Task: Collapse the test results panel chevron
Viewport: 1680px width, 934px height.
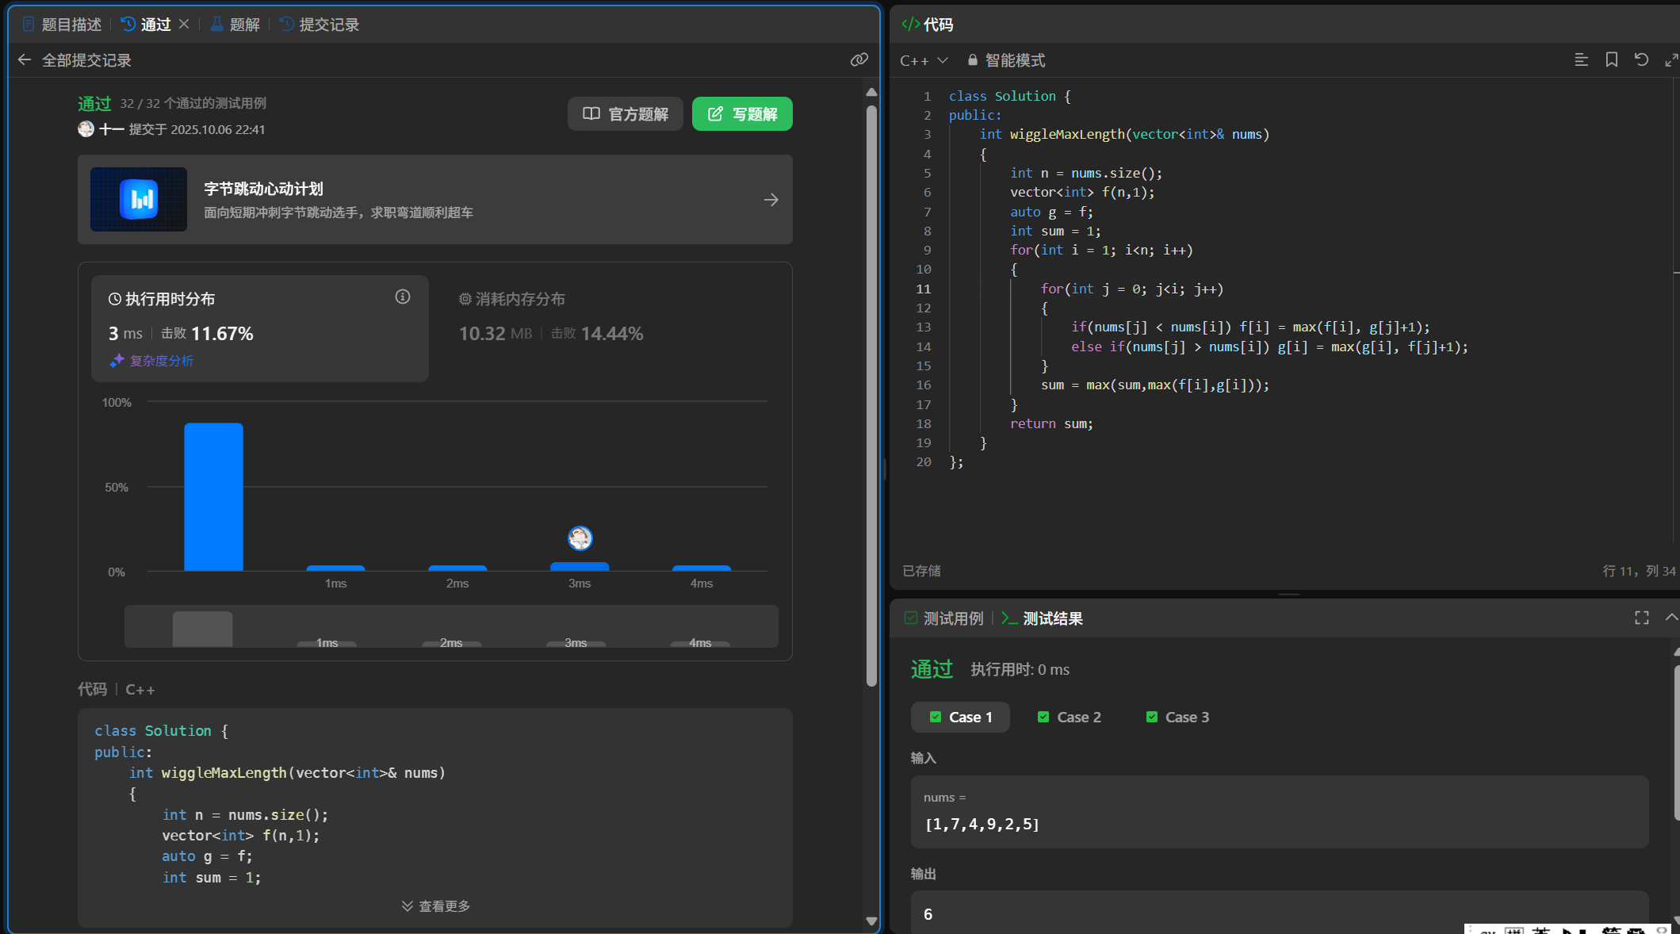Action: [1671, 617]
